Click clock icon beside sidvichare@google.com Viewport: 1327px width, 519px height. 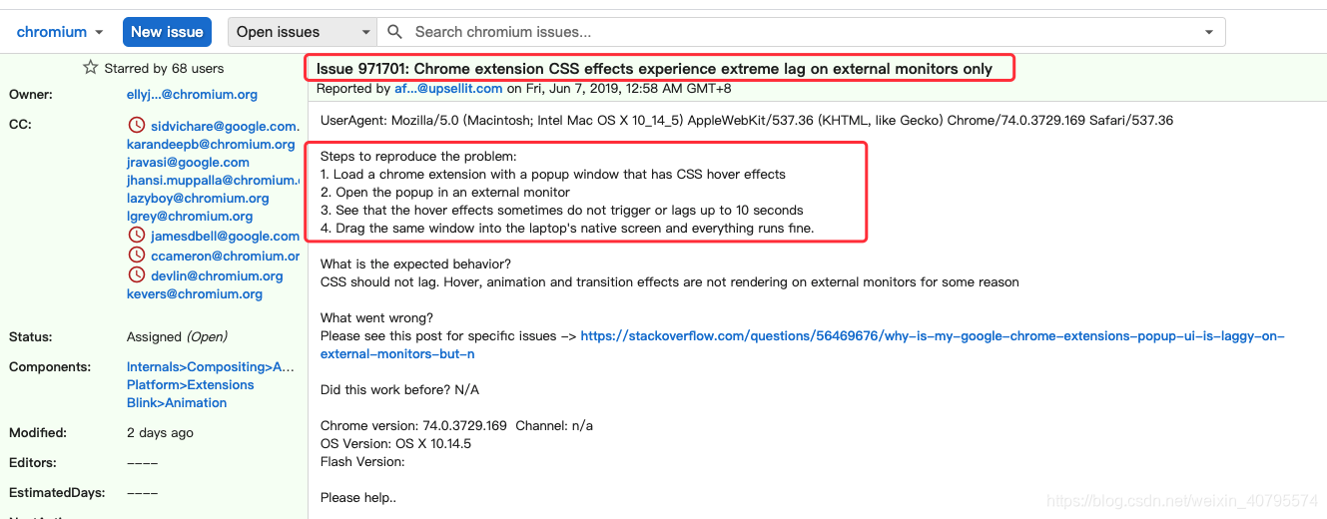click(137, 126)
